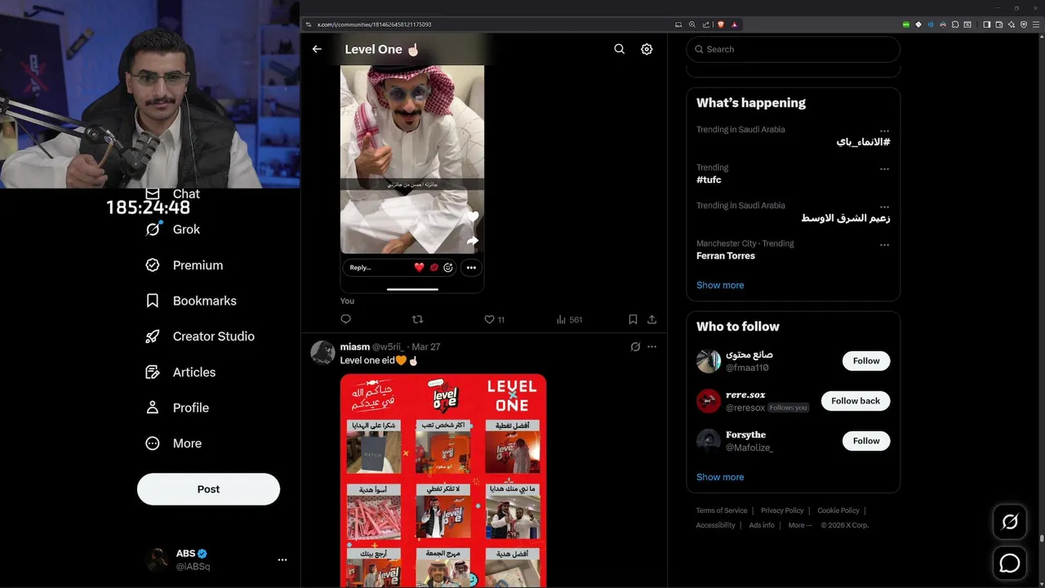Open Brave wallet icon

(x=999, y=24)
